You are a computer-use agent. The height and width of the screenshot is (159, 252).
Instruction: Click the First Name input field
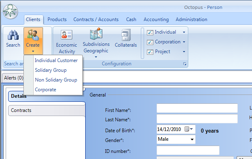(x=197, y=108)
